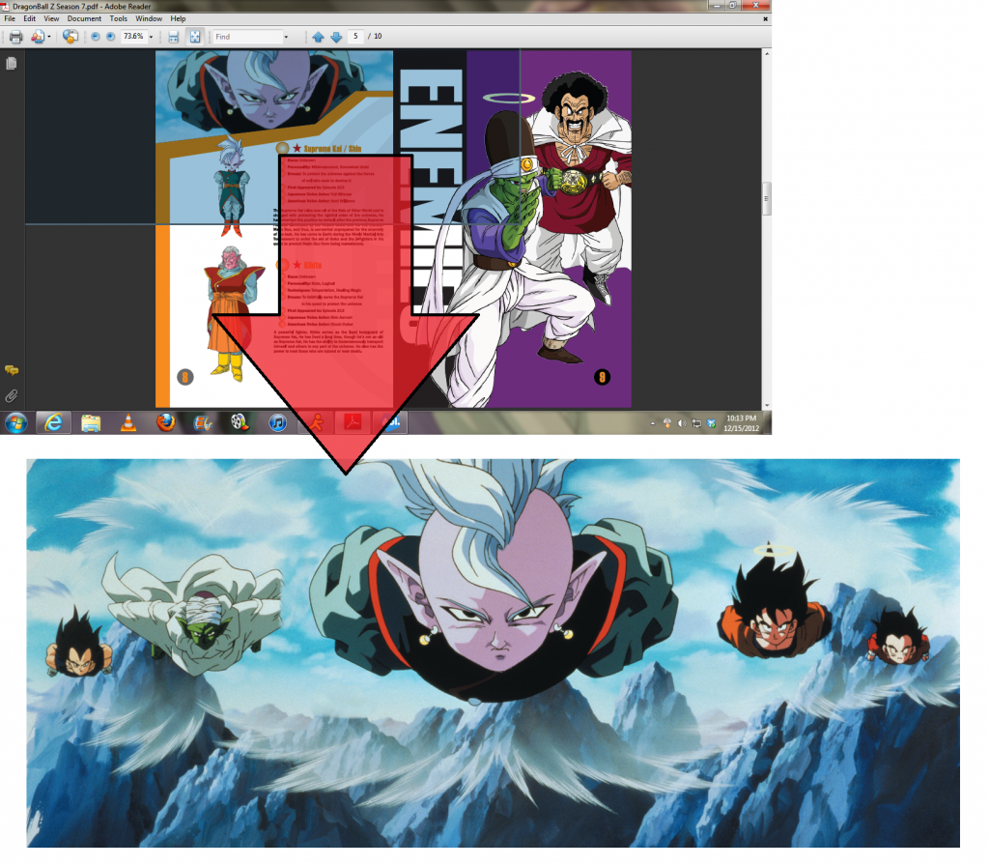Expand the collaborate dropdown arrow
Viewport: 989px width, 866px height.
point(49,38)
